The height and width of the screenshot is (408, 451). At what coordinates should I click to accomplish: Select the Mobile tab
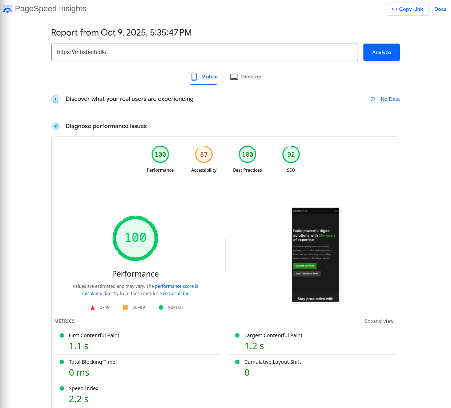(x=204, y=77)
